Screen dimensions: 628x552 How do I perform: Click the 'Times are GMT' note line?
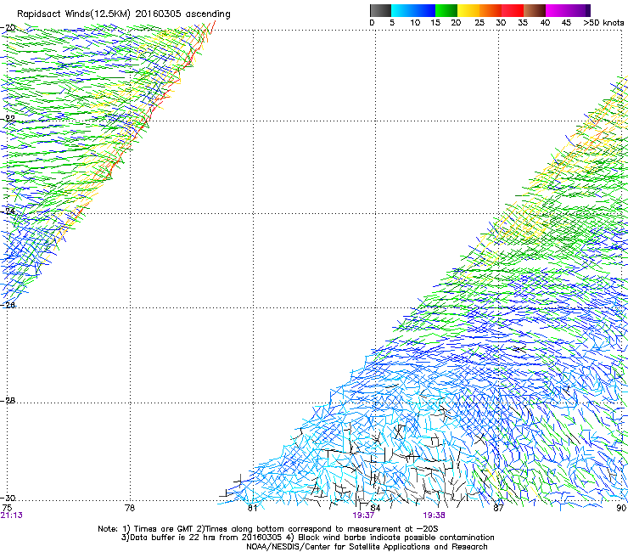pos(268,529)
